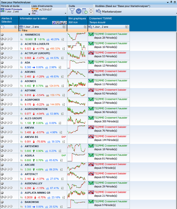This screenshot has width=177, height=209.
Task: Click 'depuis 300 Période(s)' for ALES GROUPE
Action: (106, 121)
